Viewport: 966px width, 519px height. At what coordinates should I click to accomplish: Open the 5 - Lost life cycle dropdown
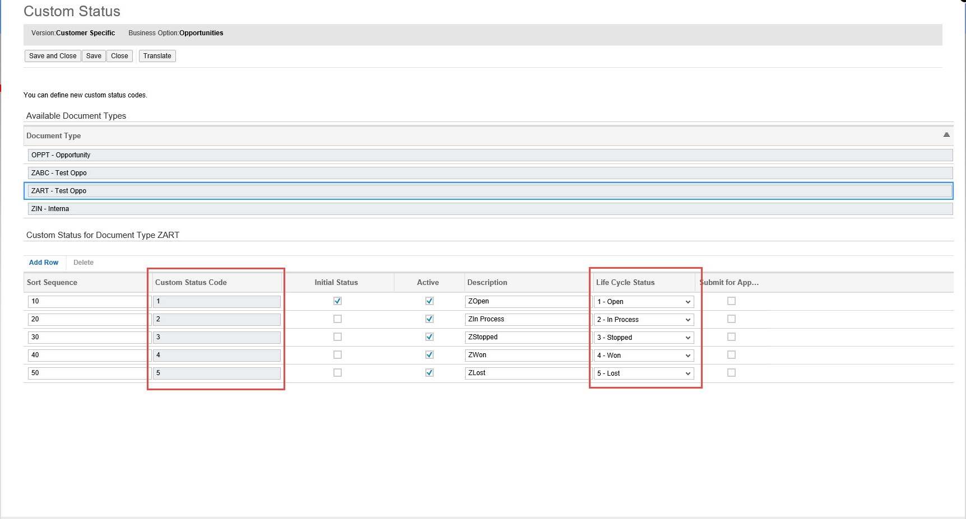coord(644,373)
